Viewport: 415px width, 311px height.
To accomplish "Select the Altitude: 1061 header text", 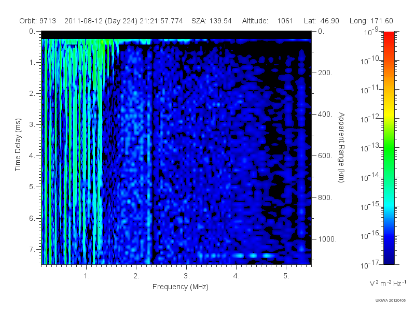I will 268,21.
